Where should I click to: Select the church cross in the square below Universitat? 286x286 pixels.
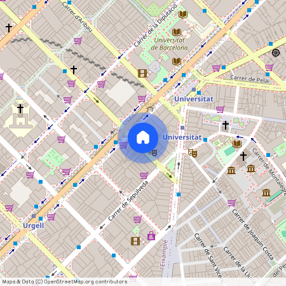click(x=226, y=125)
